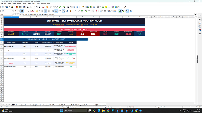Click the "LIVE MARKET SNAPSHOT" banner cell
This screenshot has width=202, height=113.
(74, 29)
